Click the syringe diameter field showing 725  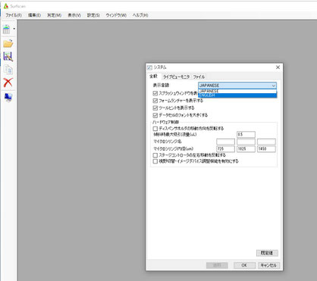pyautogui.click(x=225, y=149)
